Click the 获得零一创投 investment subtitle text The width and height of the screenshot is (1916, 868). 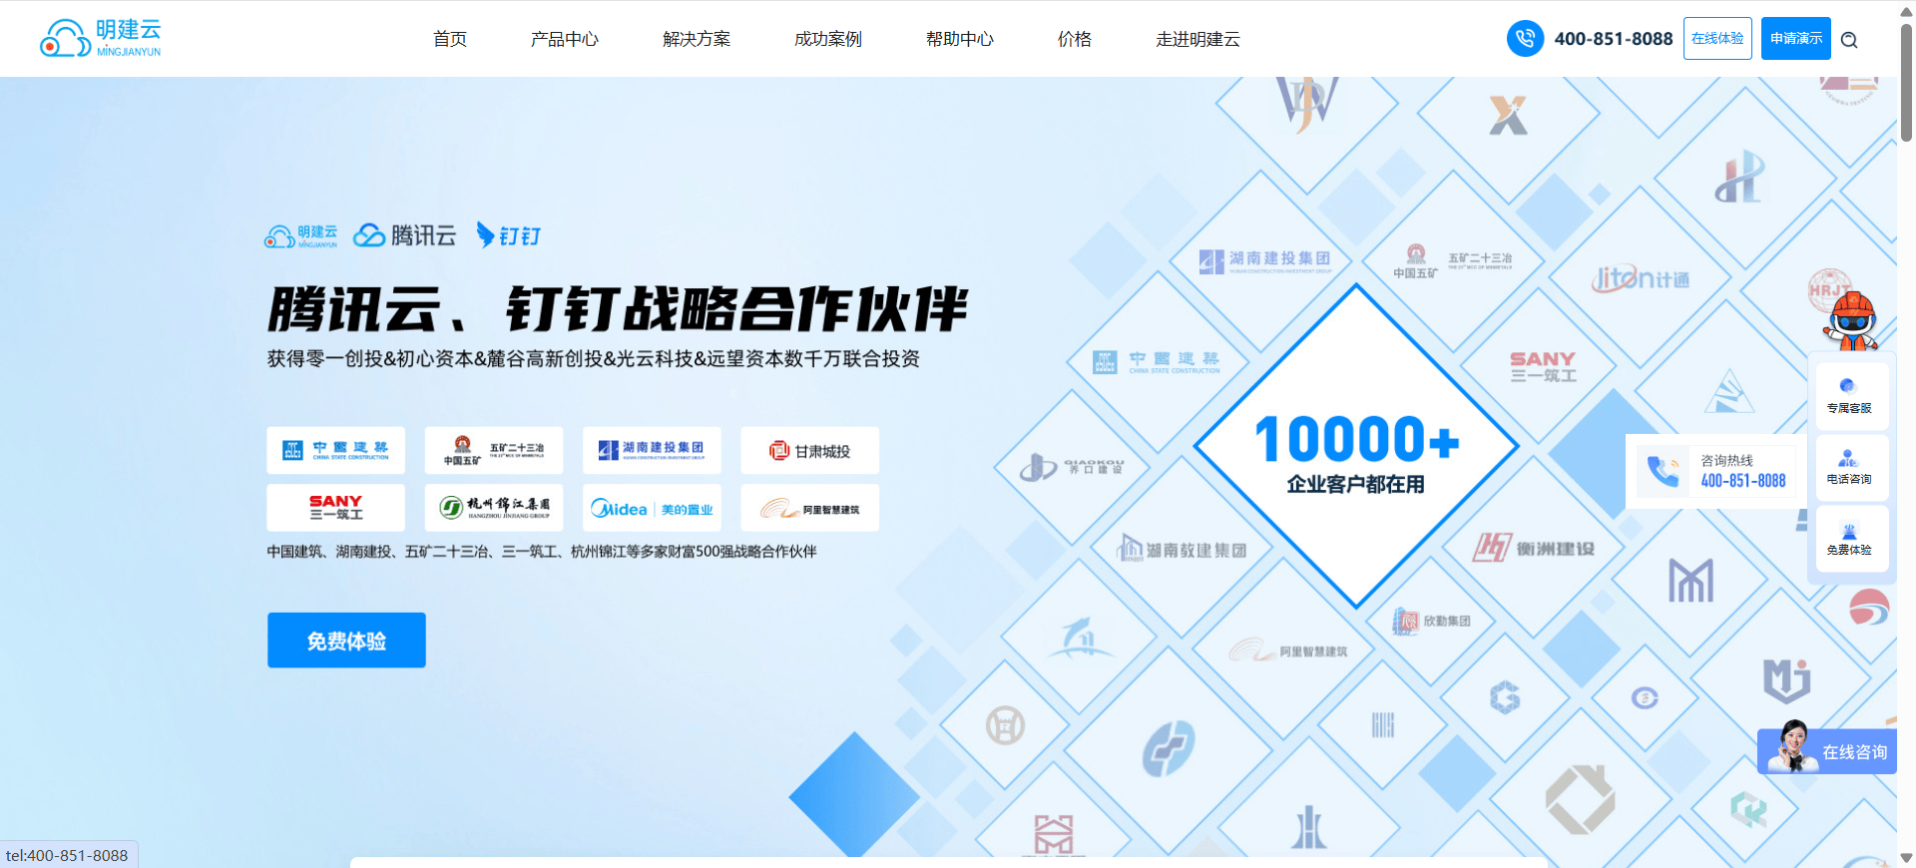593,358
